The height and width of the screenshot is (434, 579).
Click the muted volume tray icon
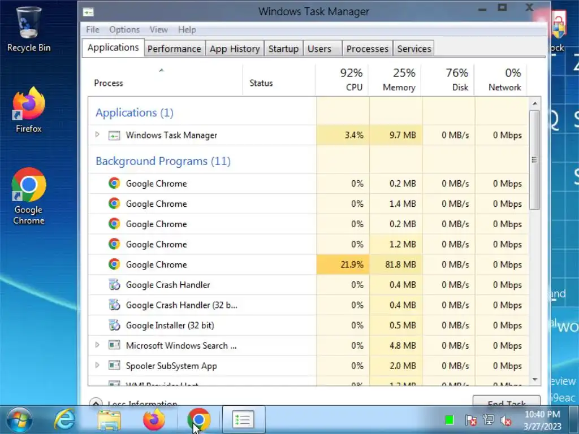coord(505,420)
